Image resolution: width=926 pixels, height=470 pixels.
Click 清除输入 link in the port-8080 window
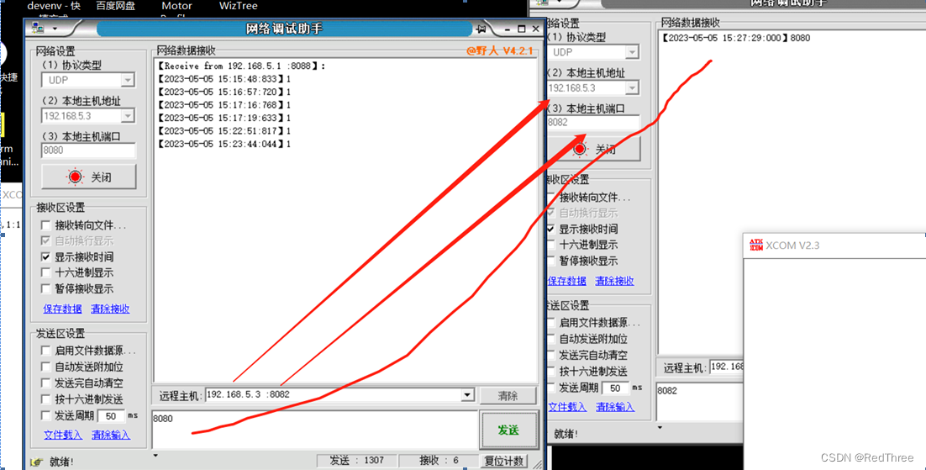(110, 436)
